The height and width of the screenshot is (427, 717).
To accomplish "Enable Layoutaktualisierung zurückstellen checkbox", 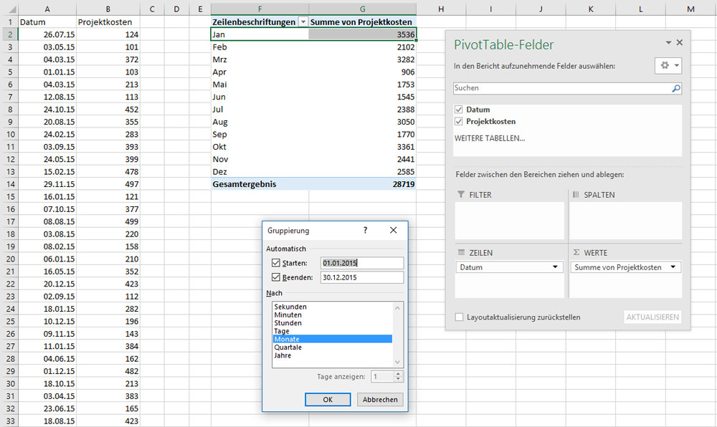I will click(459, 317).
